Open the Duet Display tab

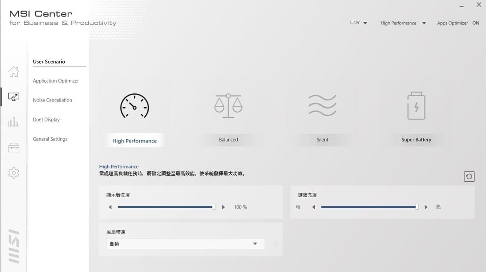(46, 120)
